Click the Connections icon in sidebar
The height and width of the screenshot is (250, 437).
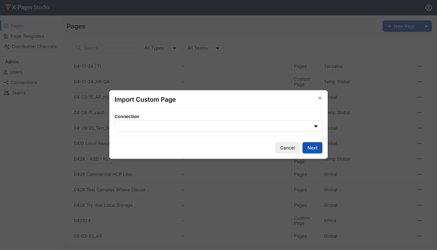[6, 83]
